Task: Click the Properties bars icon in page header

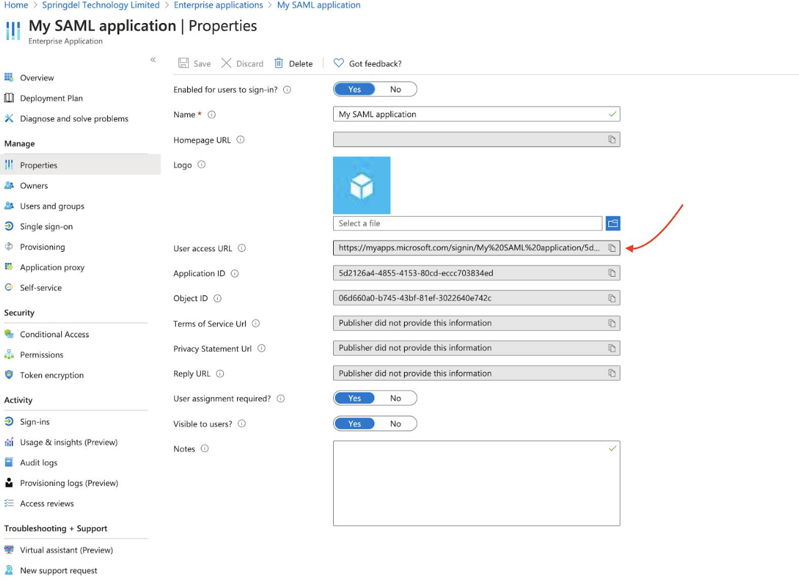Action: pos(13,31)
